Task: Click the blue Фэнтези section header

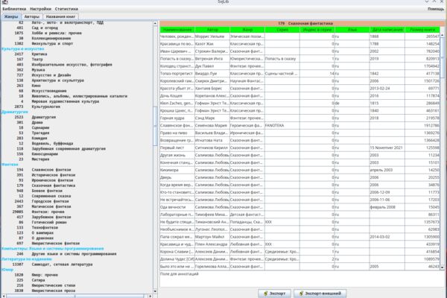Action: pos(10,165)
